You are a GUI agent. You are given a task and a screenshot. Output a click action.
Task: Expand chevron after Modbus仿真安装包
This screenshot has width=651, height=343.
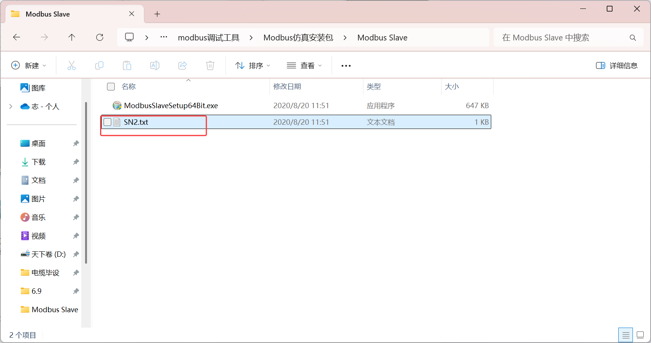point(345,38)
